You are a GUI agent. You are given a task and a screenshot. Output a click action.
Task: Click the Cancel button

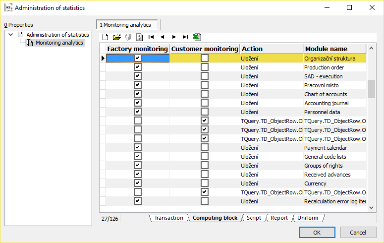358,233
